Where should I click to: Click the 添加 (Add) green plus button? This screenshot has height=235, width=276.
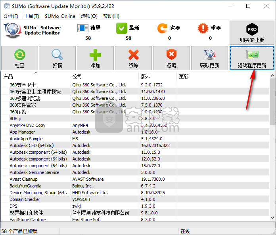click(95, 58)
